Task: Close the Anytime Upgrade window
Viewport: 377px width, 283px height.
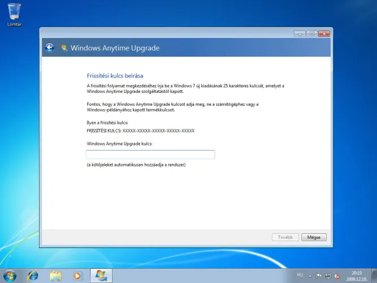Action: (324, 34)
